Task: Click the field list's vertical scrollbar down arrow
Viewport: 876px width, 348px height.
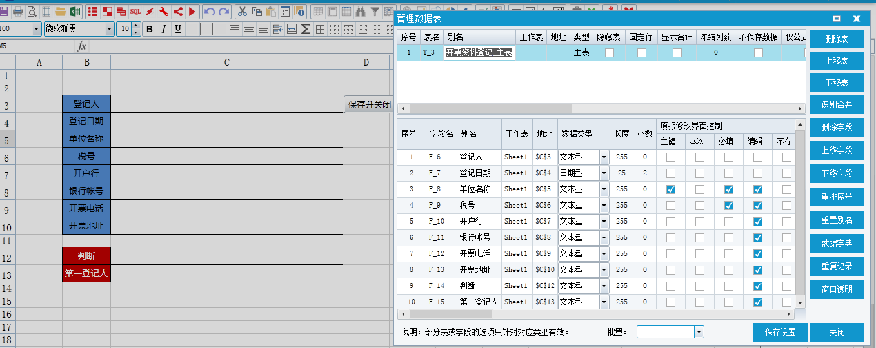Action: coord(801,302)
